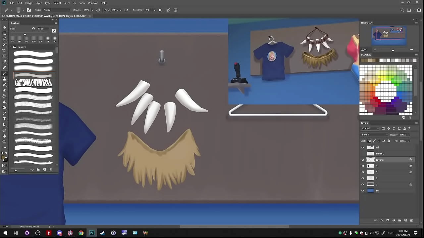Select the Move tool

coord(4,27)
